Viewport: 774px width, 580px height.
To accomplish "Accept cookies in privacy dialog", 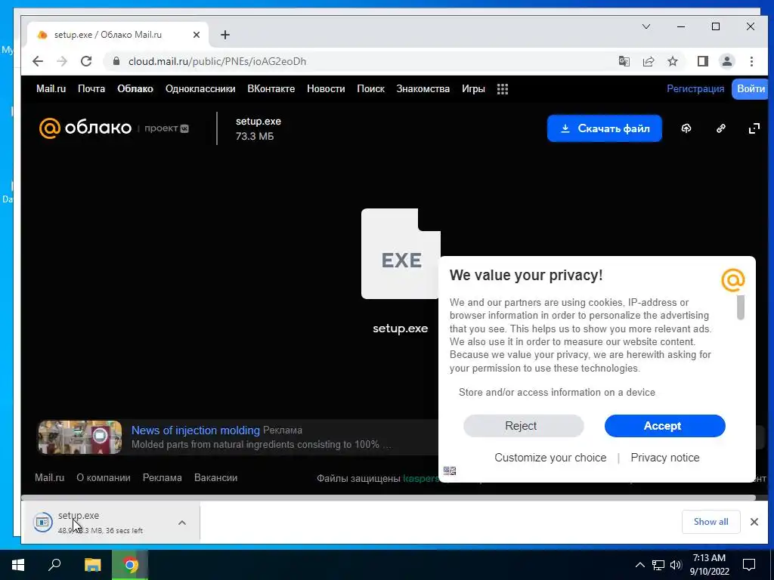I will [x=665, y=426].
